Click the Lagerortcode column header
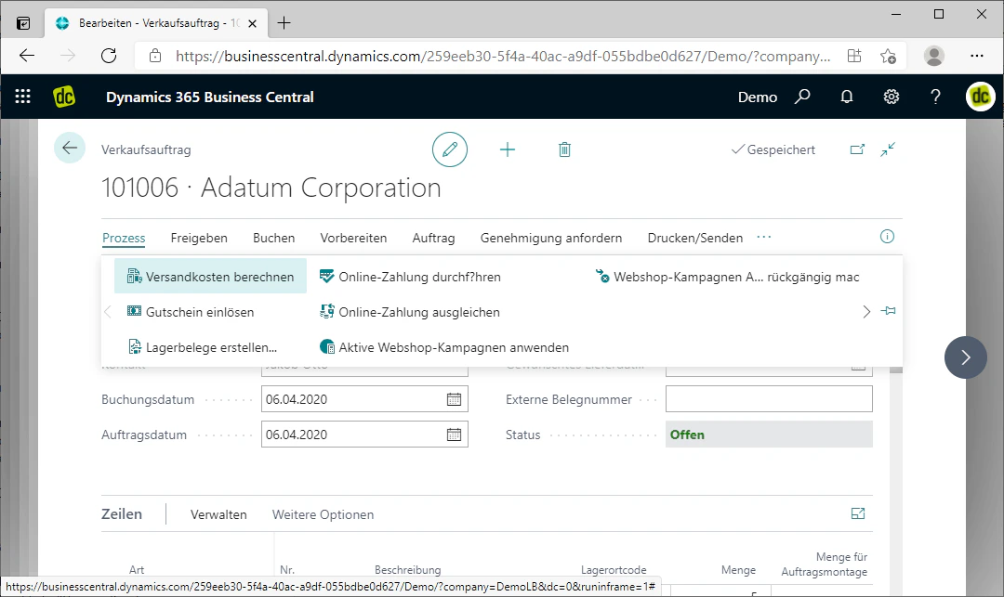 click(614, 569)
